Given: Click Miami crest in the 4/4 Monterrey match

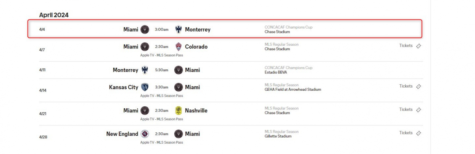Looking at the screenshot, I should pos(145,29).
